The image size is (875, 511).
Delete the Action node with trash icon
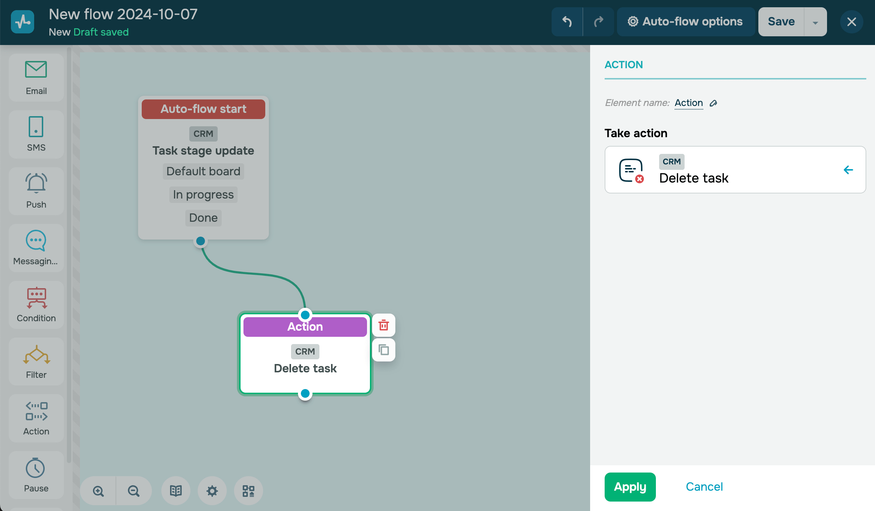click(384, 325)
